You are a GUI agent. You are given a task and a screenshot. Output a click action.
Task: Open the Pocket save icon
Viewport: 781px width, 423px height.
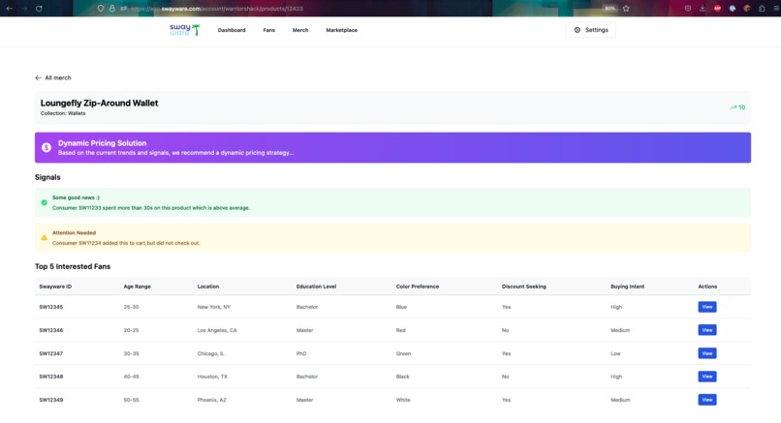point(688,9)
